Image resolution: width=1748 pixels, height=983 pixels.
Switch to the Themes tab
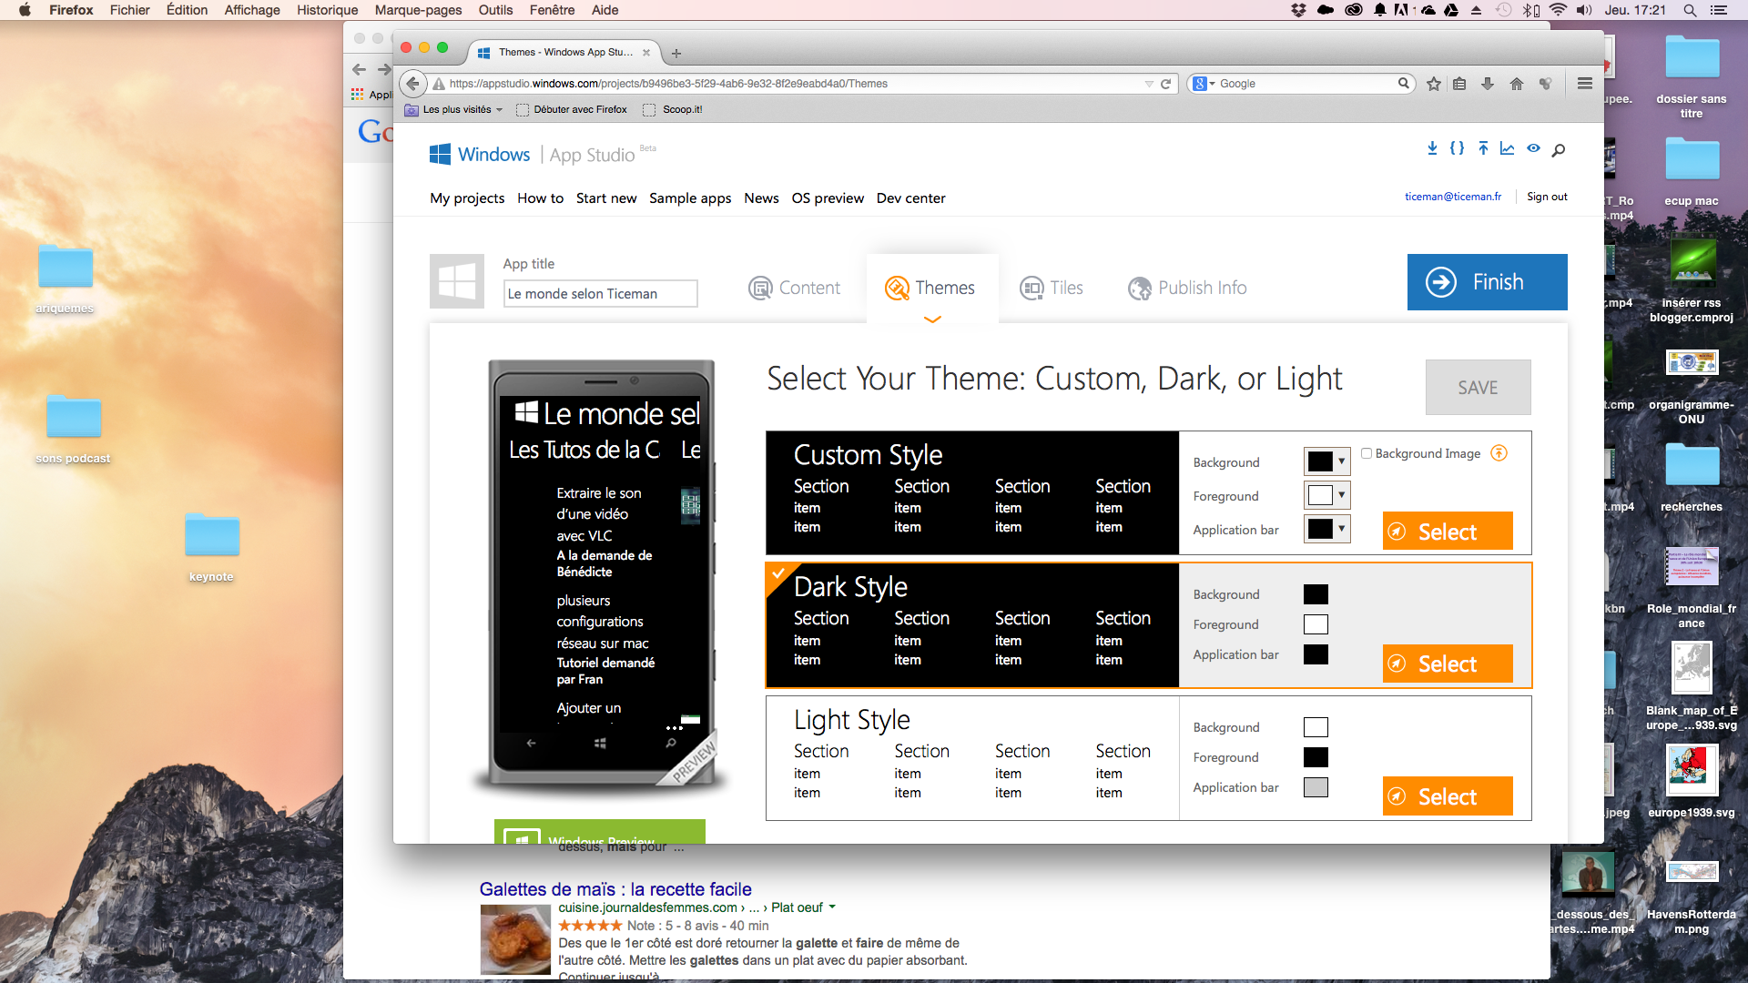click(x=930, y=288)
